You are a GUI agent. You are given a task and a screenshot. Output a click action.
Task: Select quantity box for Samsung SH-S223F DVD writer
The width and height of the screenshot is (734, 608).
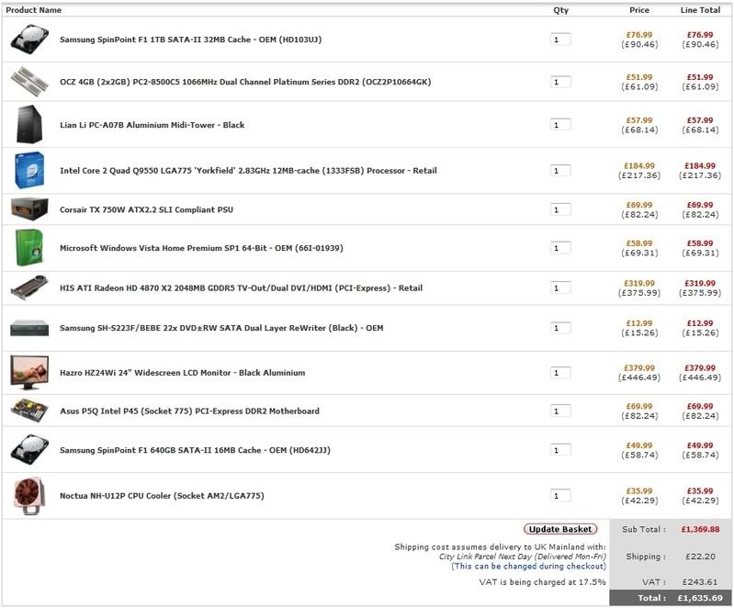coord(560,328)
